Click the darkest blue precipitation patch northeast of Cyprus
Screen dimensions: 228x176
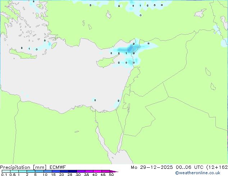[130, 49]
